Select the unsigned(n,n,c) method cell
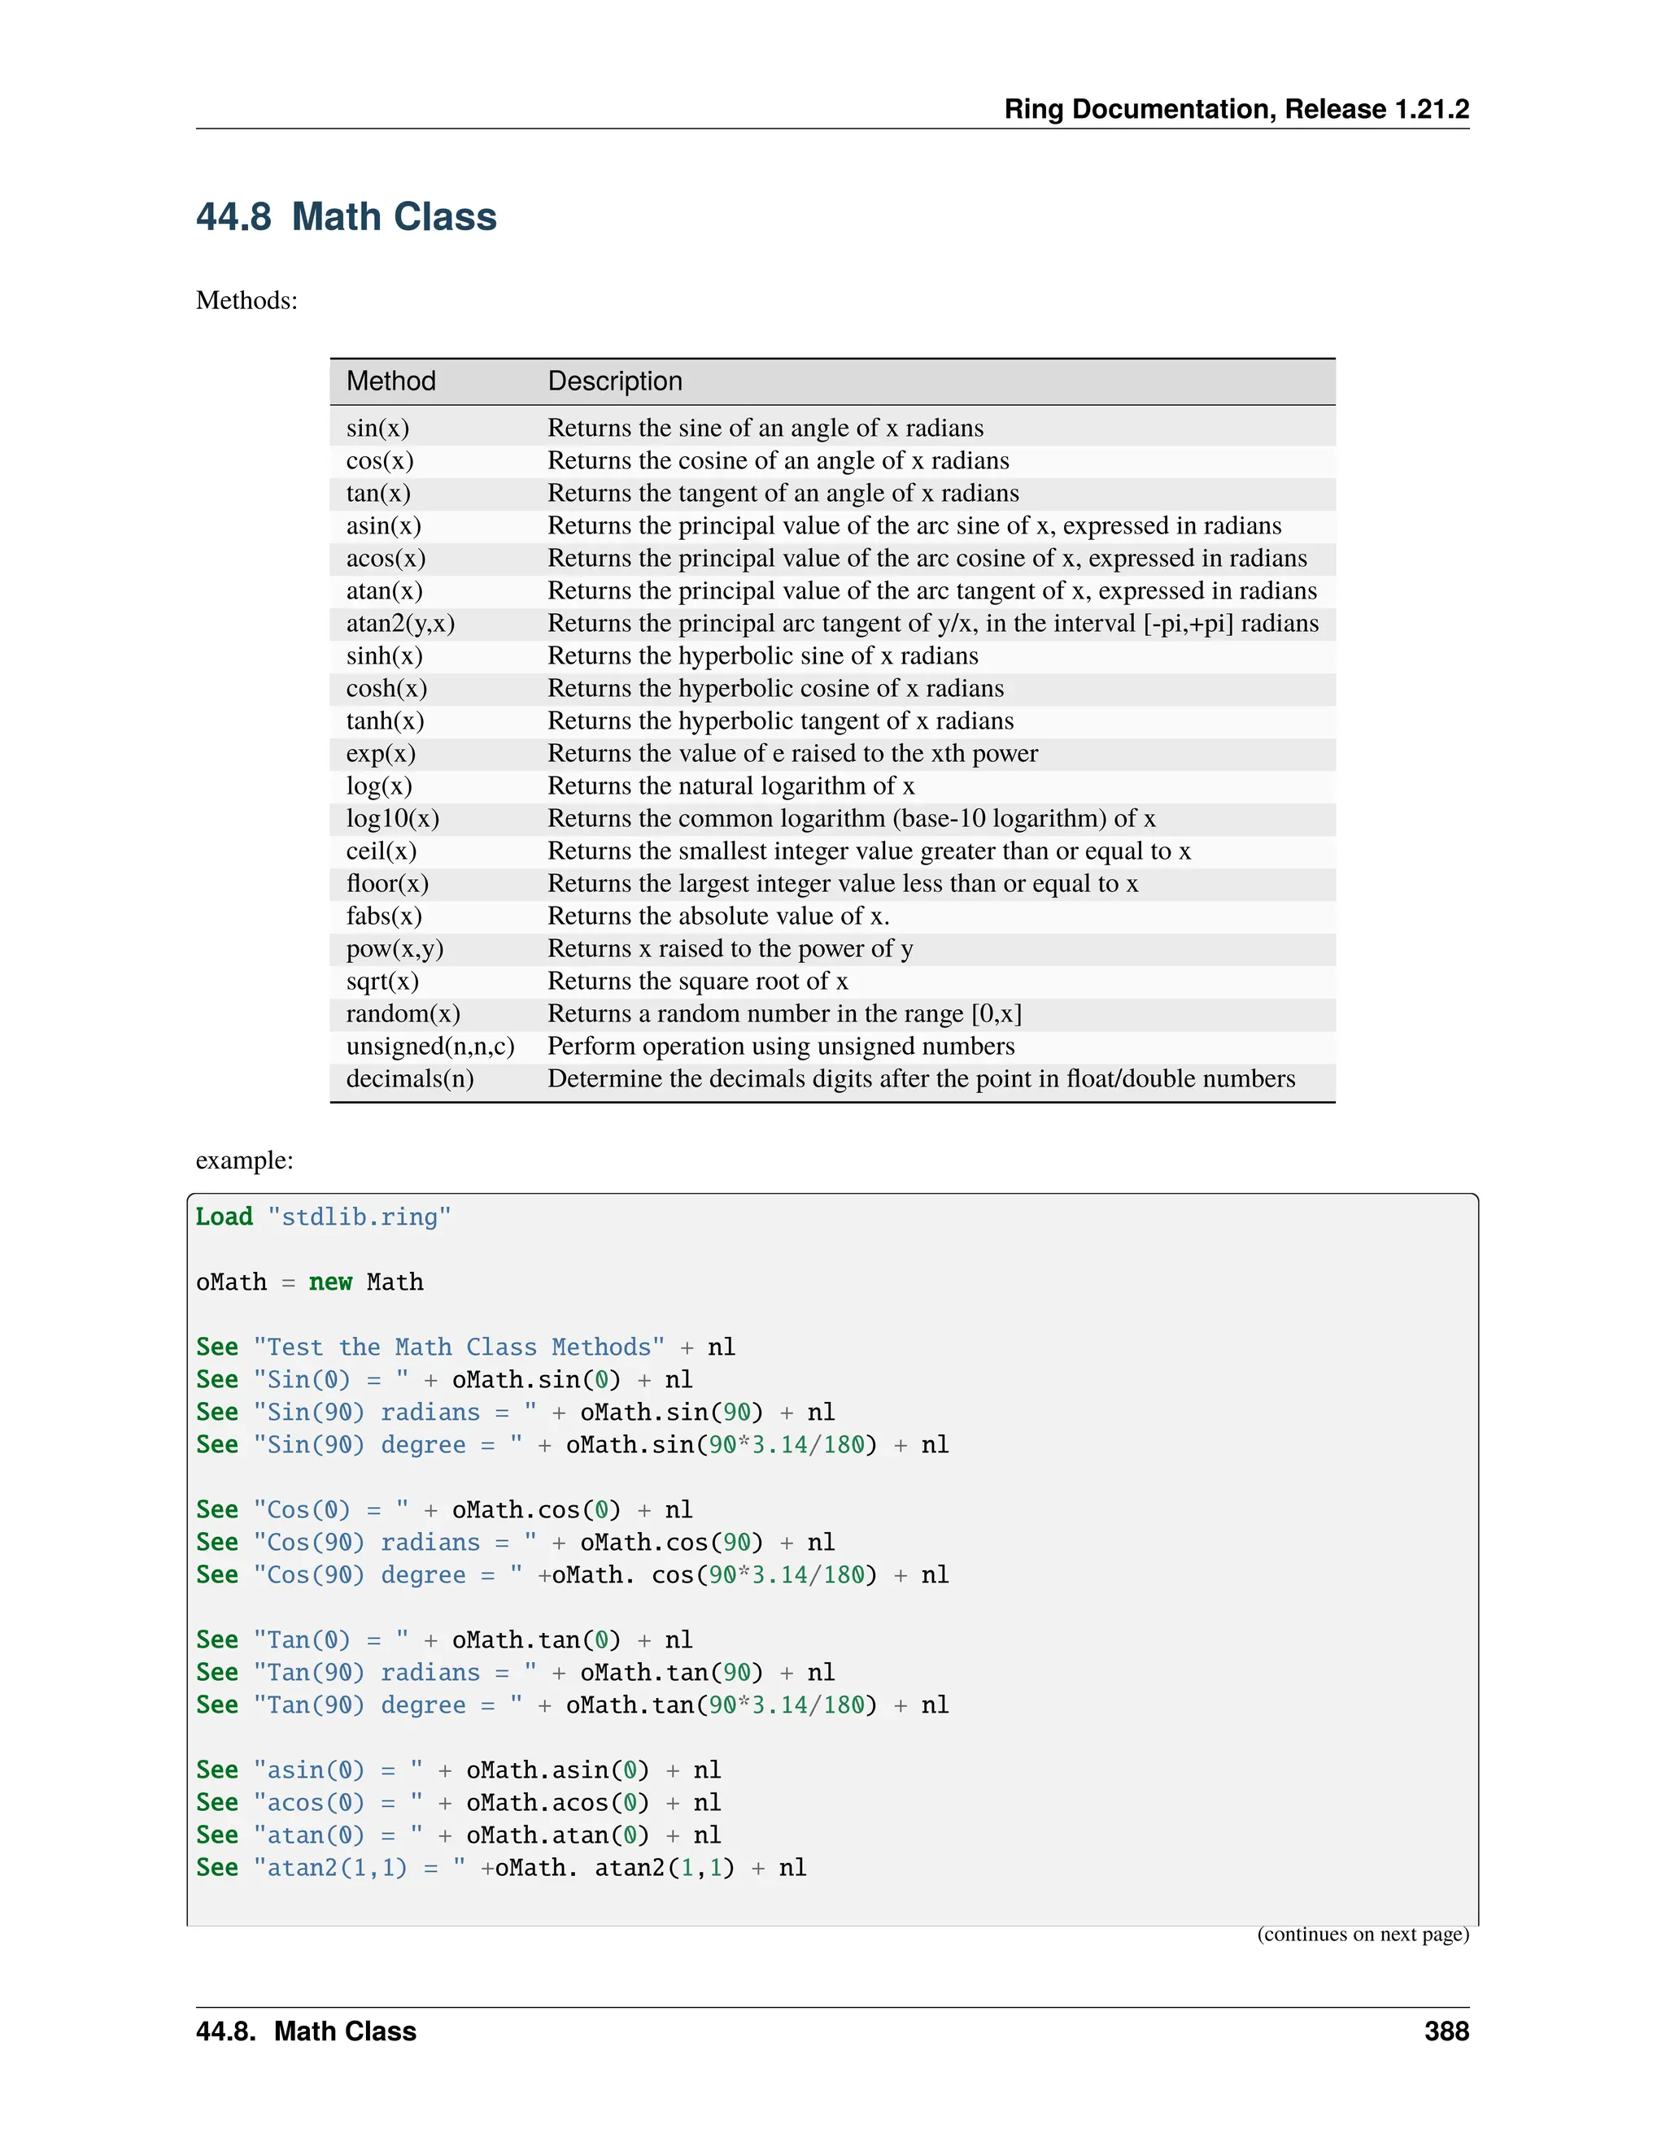Viewport: 1666px width, 2155px height. coord(430,1046)
